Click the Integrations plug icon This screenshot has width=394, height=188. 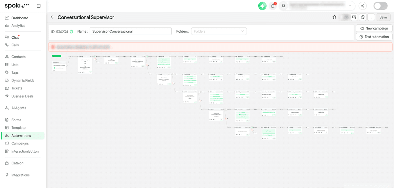[x=7, y=175]
